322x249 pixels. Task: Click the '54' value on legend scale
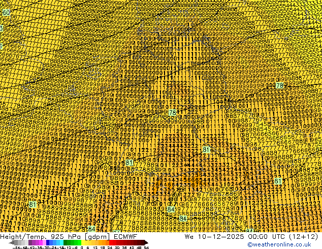pos(146,248)
